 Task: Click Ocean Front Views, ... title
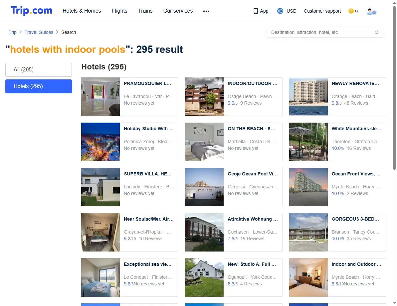356,174
